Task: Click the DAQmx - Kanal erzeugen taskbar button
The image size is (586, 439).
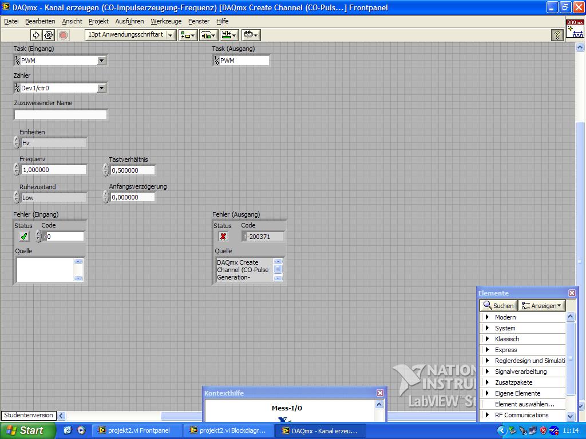Action: [x=320, y=430]
